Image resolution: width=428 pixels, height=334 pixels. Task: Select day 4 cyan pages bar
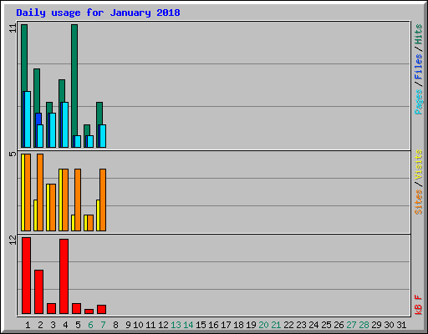click(65, 124)
